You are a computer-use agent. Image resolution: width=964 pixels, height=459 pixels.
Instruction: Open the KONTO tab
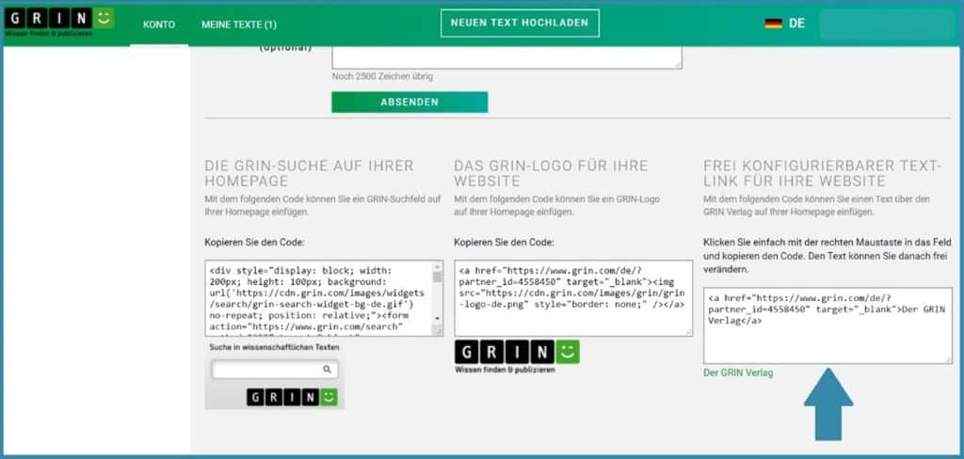click(158, 24)
